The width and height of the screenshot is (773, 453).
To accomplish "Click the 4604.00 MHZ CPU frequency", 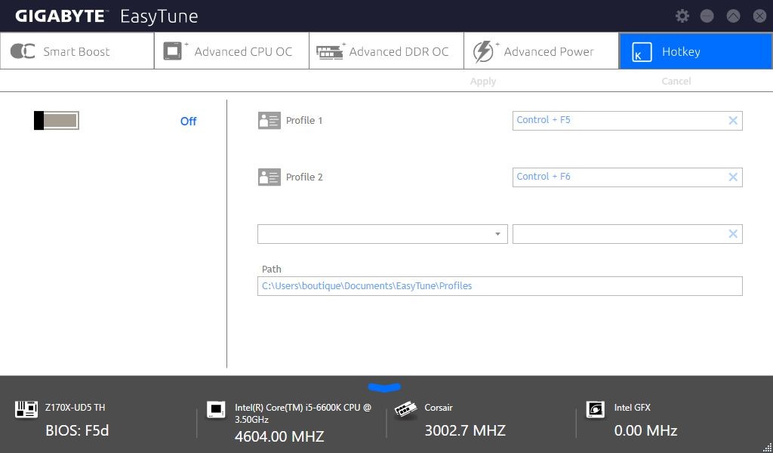I will point(279,436).
